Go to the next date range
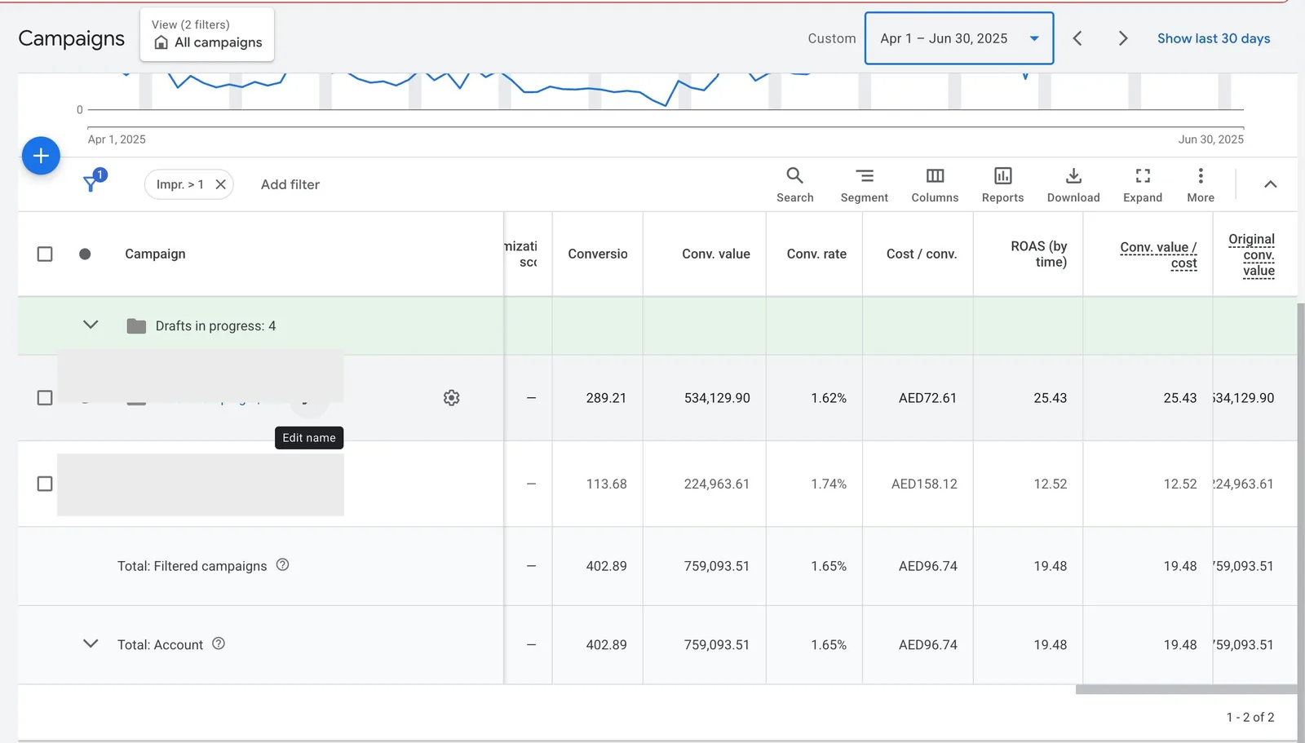 [x=1123, y=38]
